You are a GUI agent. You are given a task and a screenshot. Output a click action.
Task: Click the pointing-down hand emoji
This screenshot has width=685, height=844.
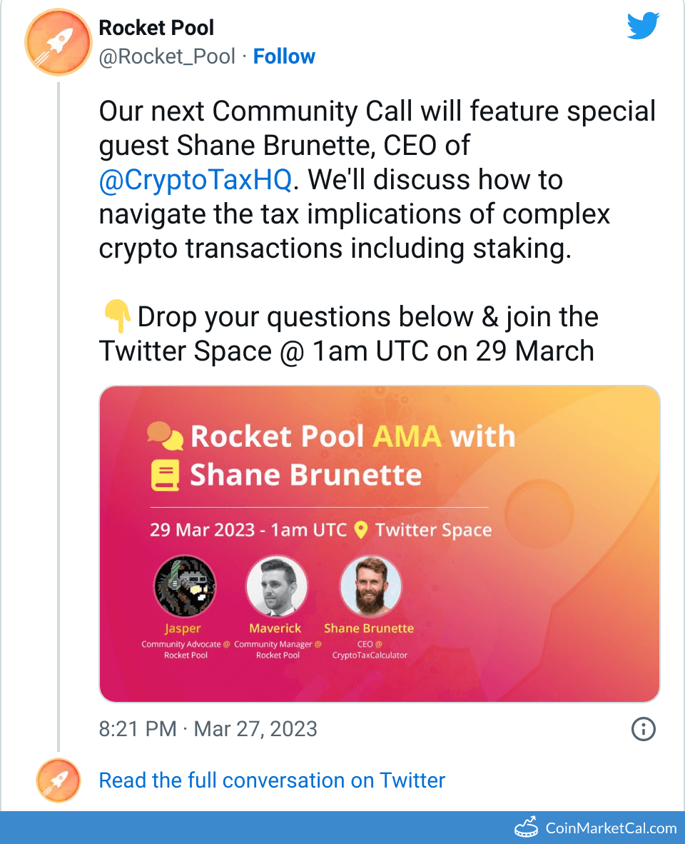coord(116,317)
